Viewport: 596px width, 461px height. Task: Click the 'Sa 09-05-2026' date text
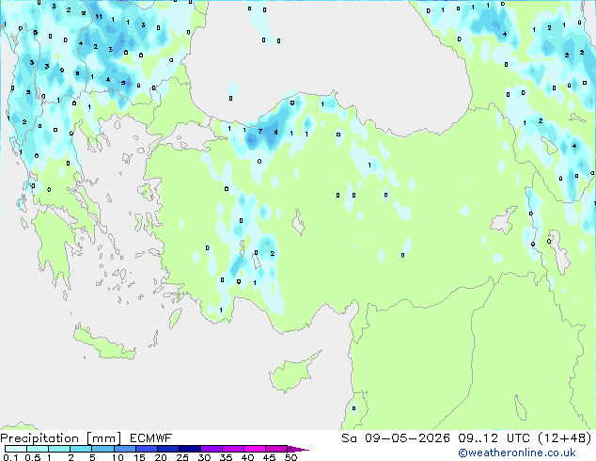(396, 438)
